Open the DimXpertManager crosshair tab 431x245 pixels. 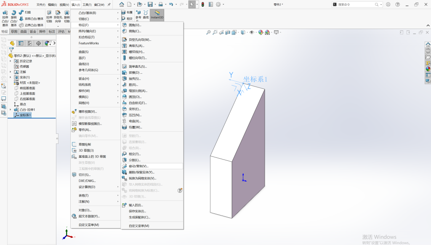pyautogui.click(x=38, y=43)
